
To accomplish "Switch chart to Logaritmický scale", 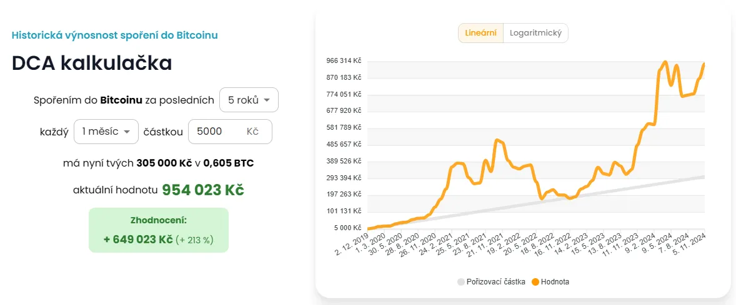I will coord(535,33).
